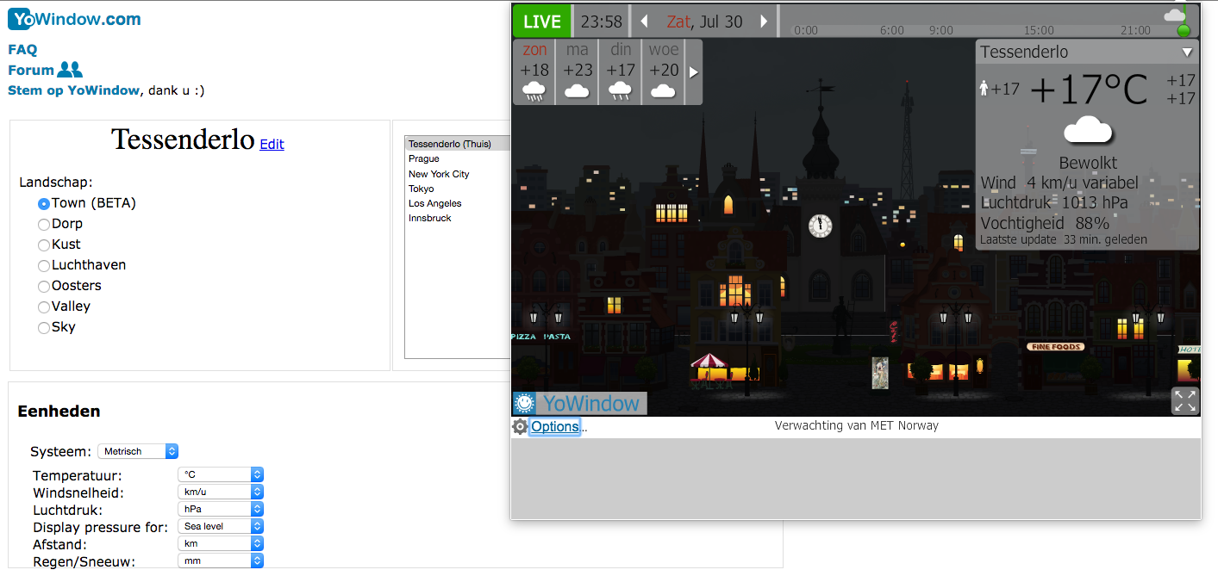Click the green time slider handle
Viewport: 1218px width, 576px height.
1184,31
